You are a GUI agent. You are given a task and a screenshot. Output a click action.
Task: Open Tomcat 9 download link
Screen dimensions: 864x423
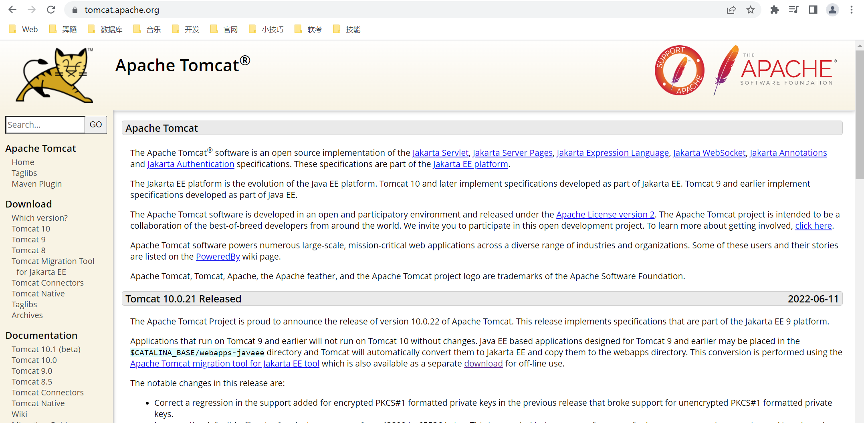(28, 240)
